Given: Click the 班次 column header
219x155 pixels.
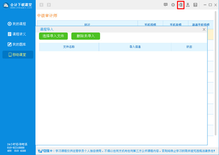Looking at the screenshot, I should (x=87, y=24).
